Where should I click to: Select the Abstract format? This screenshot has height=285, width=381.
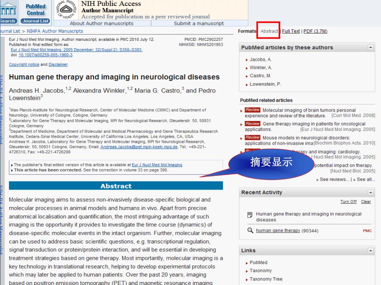point(269,31)
